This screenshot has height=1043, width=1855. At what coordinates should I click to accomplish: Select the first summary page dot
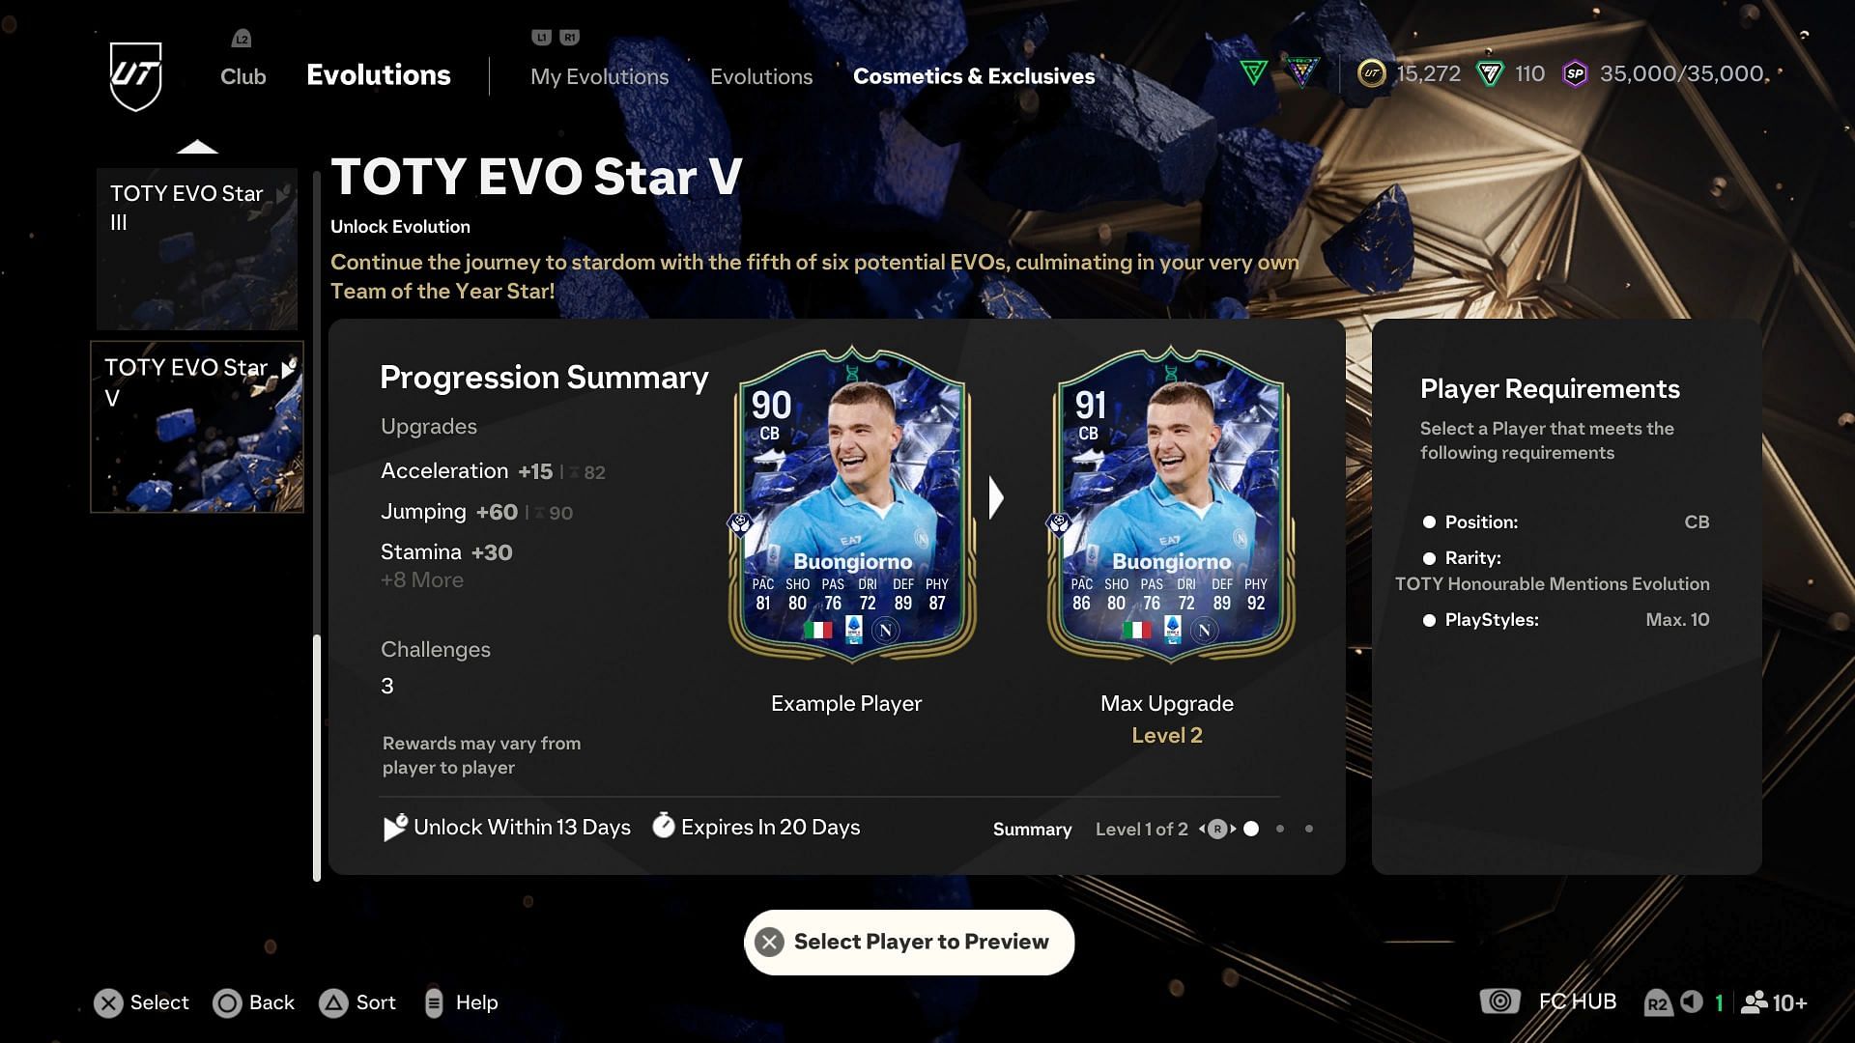[x=1251, y=829]
